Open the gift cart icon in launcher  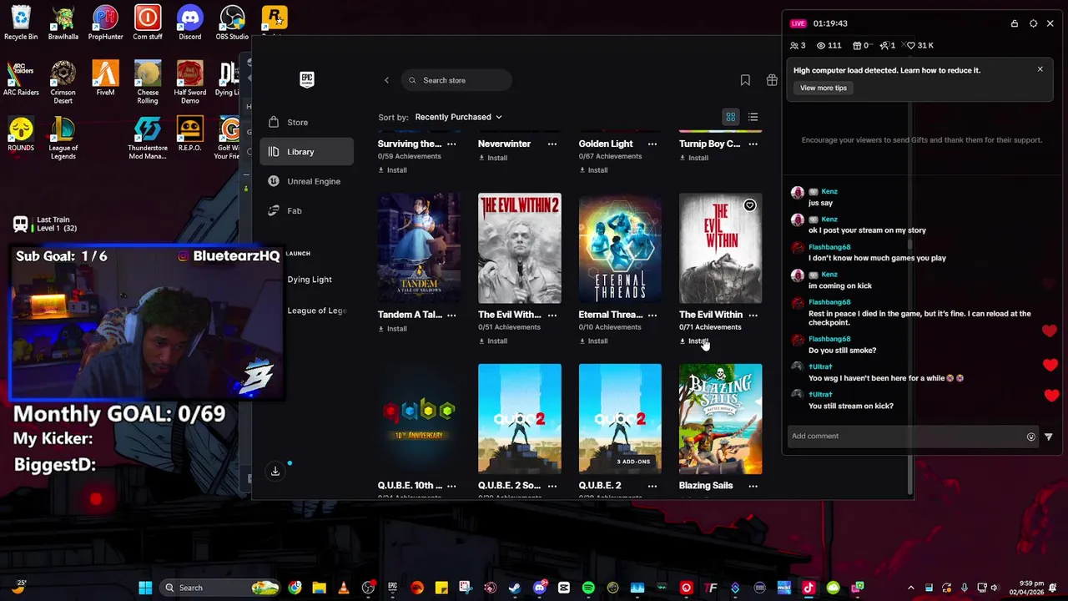[772, 80]
